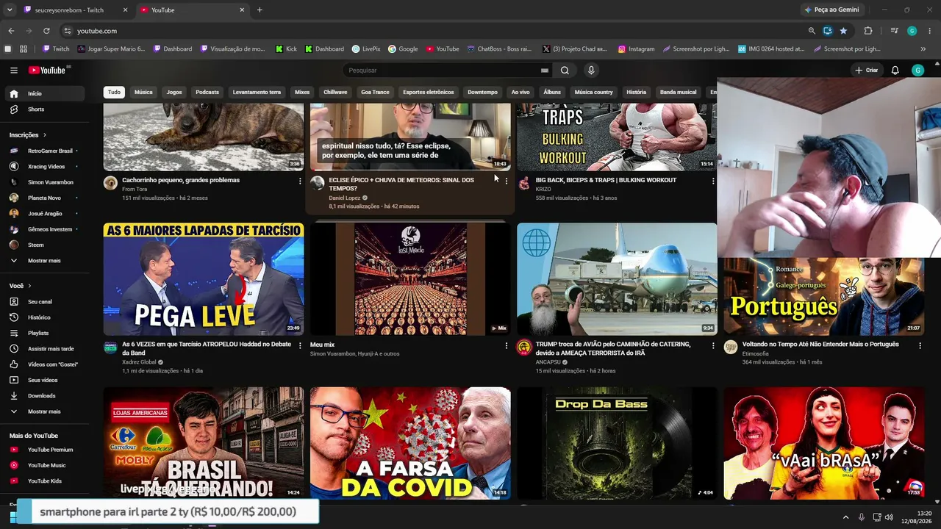Open the on-screen keyboard in the search box
This screenshot has height=529, width=941.
pos(545,71)
